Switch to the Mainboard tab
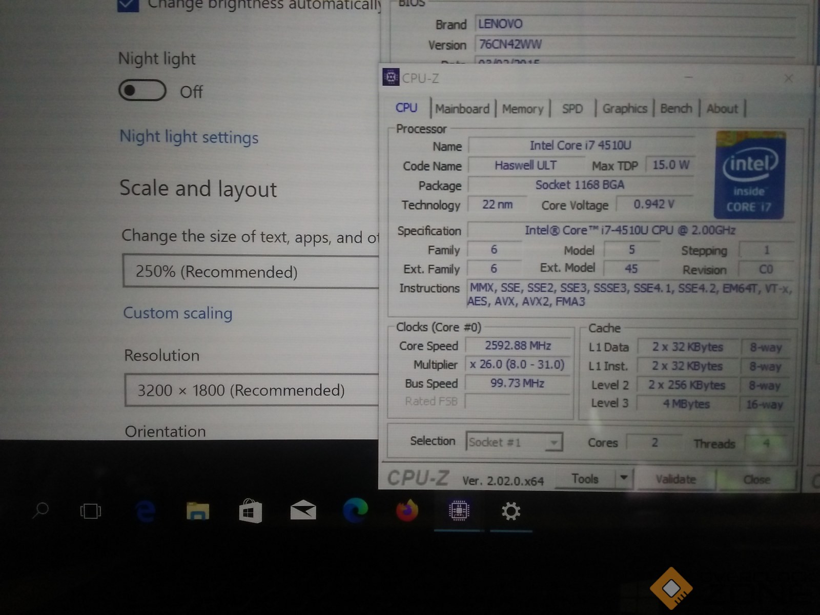The height and width of the screenshot is (615, 820). (462, 109)
